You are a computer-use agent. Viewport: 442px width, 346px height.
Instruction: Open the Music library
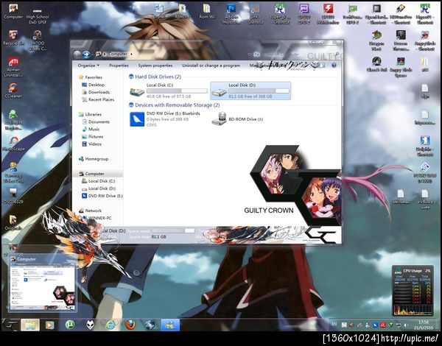tap(94, 129)
